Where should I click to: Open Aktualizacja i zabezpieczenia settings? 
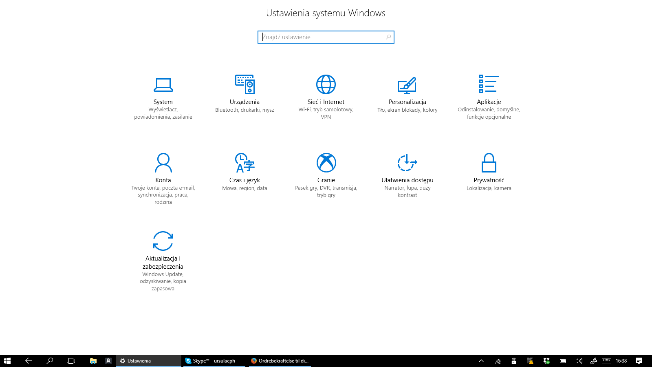163,261
